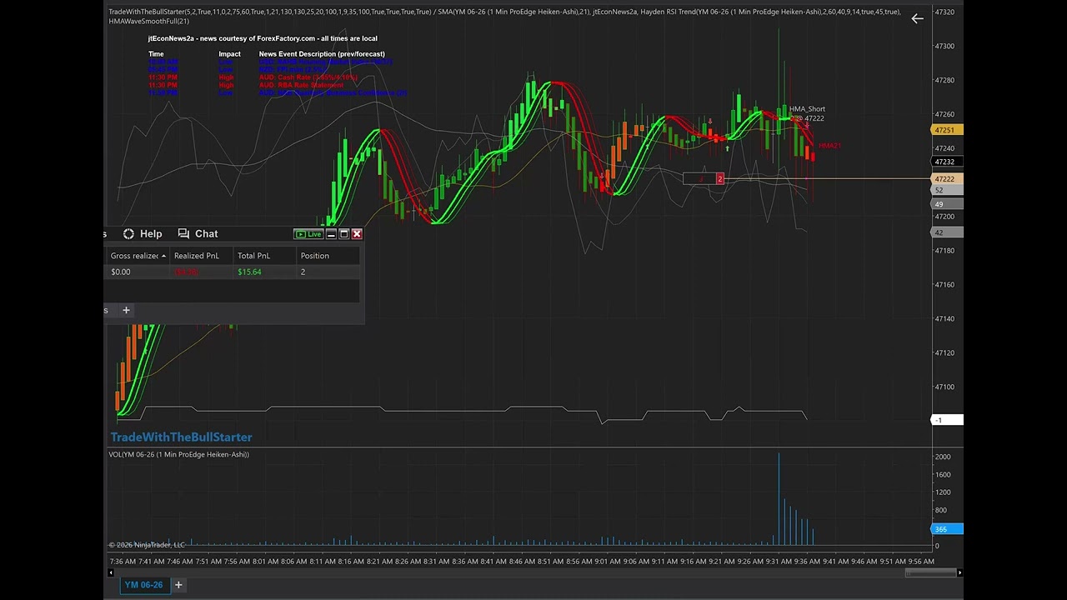Click the jtEconNews2a news header text
The width and height of the screenshot is (1067, 600).
263,38
